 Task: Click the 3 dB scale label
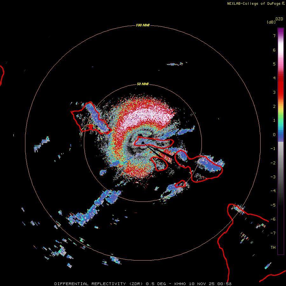pyautogui.click(x=274, y=92)
